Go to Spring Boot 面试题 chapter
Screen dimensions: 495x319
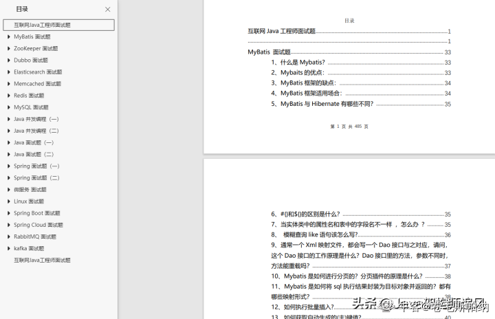(37, 213)
